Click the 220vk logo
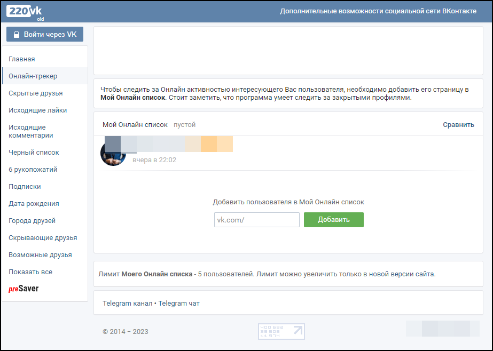The image size is (493, 351). coord(25,12)
